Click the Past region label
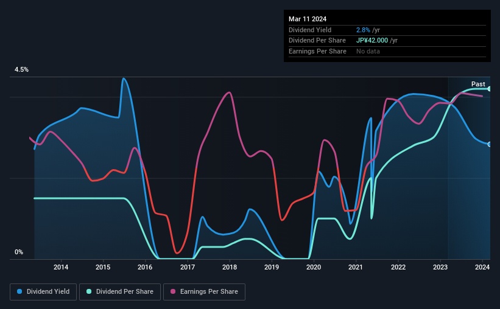Screen dimensions: 500x309 pyautogui.click(x=478, y=84)
